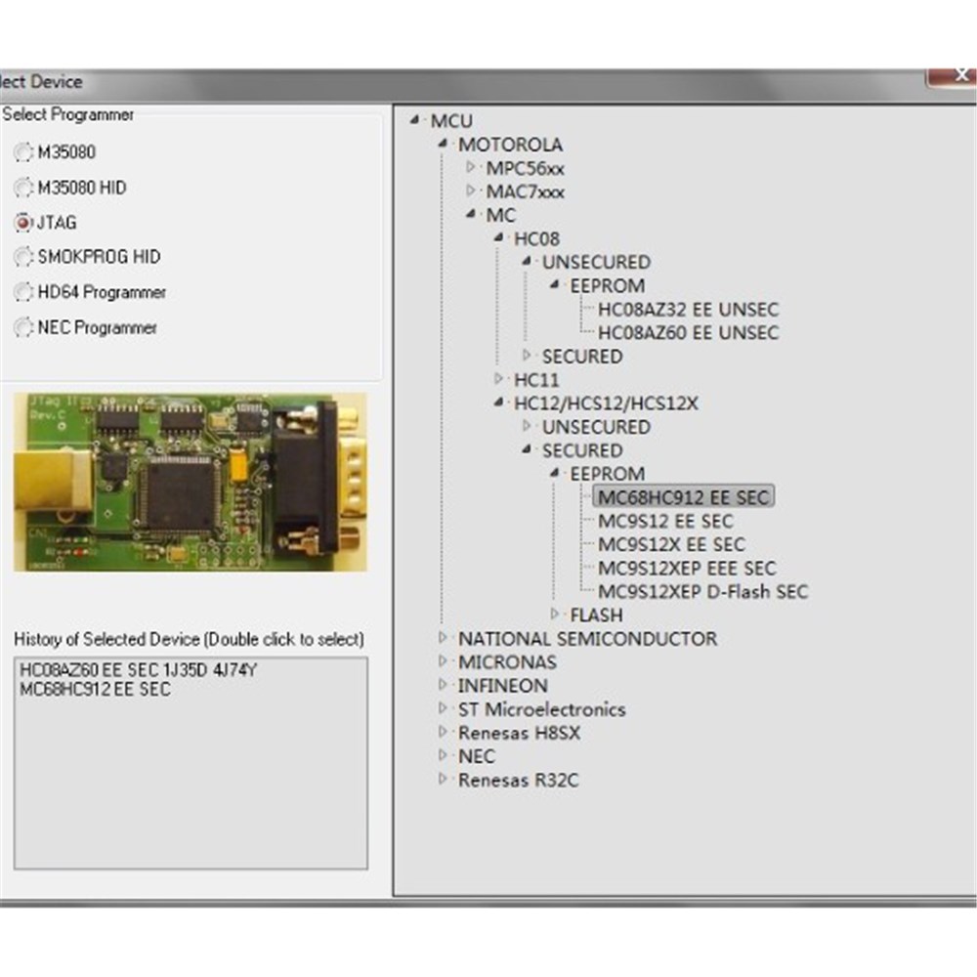
Task: Choose MC9S12XEP D-Flash SEC device
Action: click(x=702, y=591)
